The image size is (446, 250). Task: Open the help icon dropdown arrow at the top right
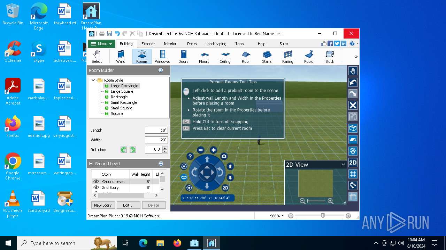[357, 44]
